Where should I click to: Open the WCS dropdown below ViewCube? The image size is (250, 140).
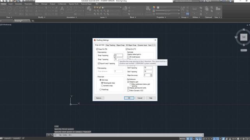(244, 50)
